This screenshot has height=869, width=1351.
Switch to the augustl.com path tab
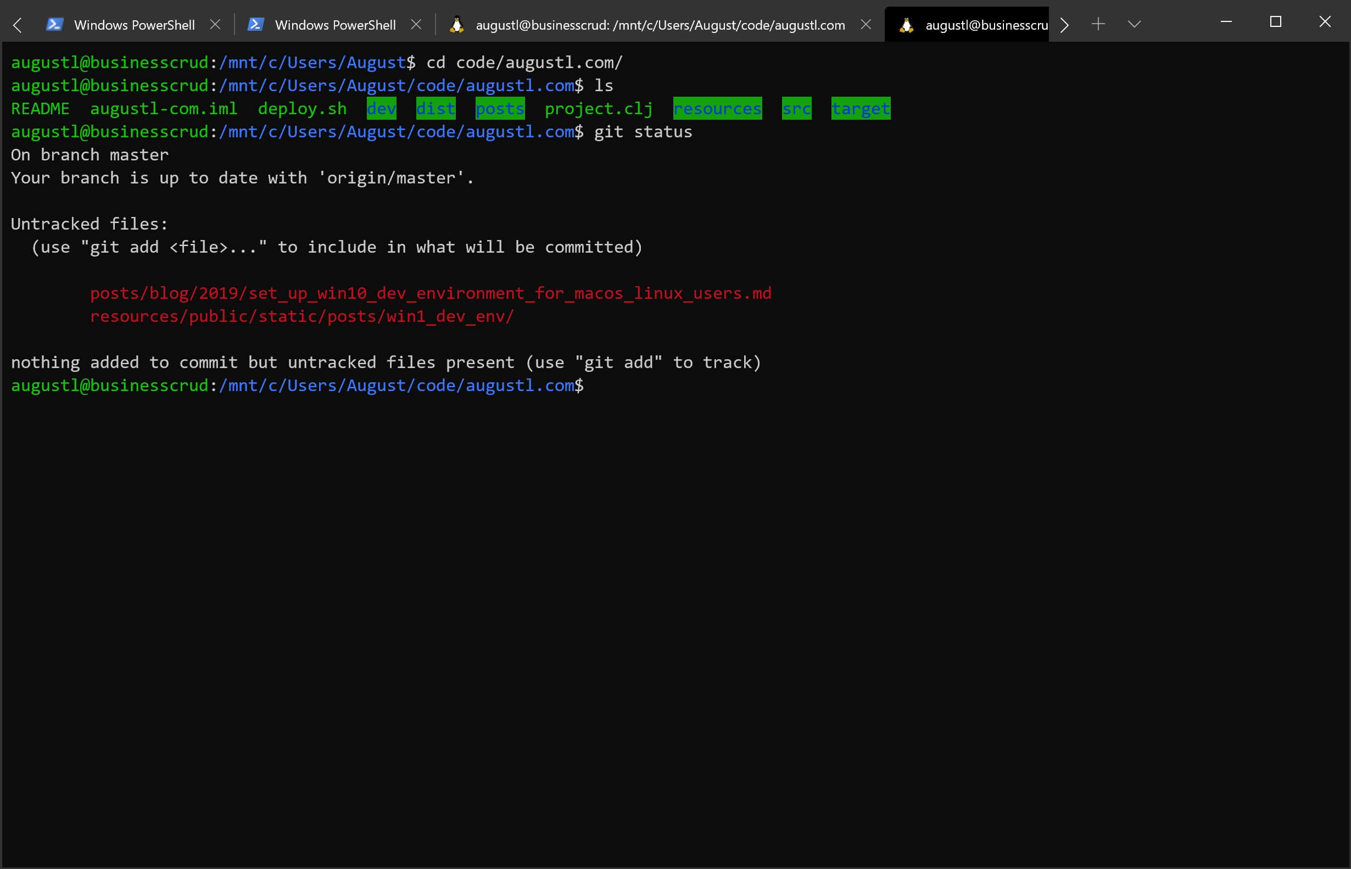pos(660,25)
